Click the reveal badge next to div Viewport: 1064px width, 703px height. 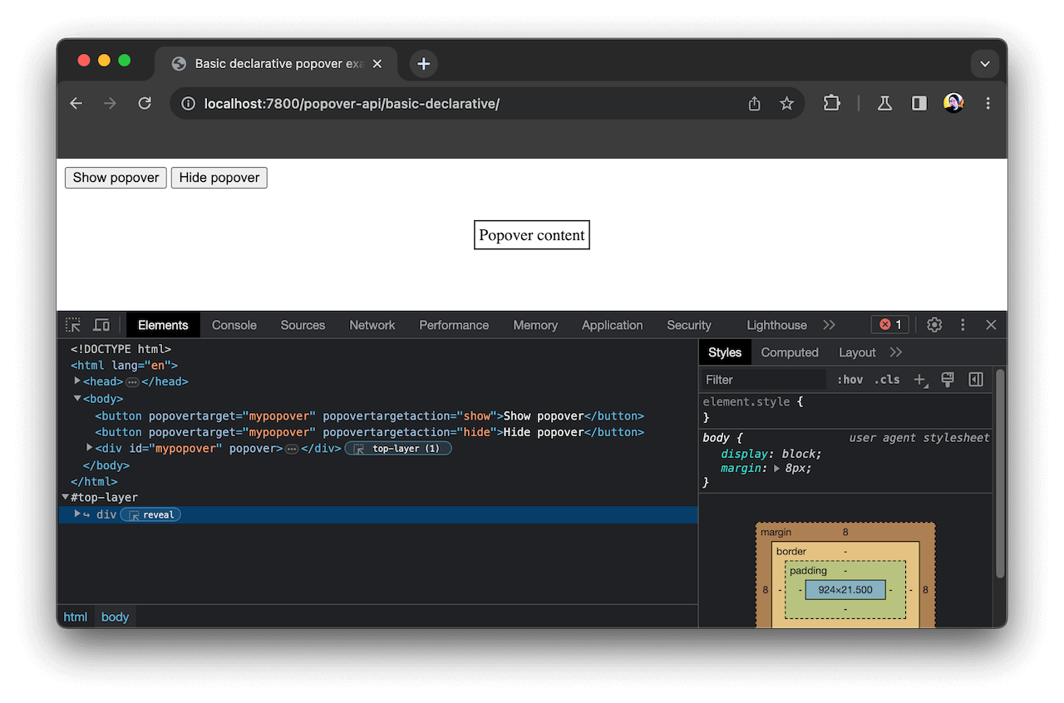[150, 514]
